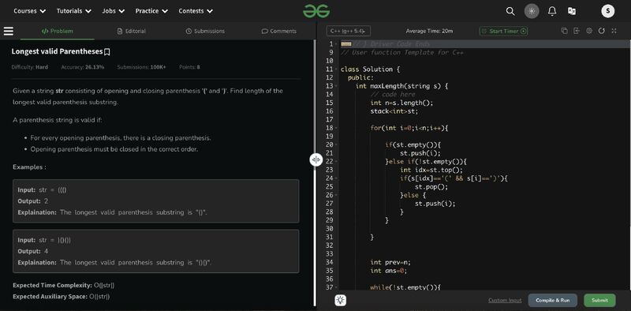The height and width of the screenshot is (311, 631).
Task: Collapse the for loop fold at line 18
Action: [x=336, y=128]
